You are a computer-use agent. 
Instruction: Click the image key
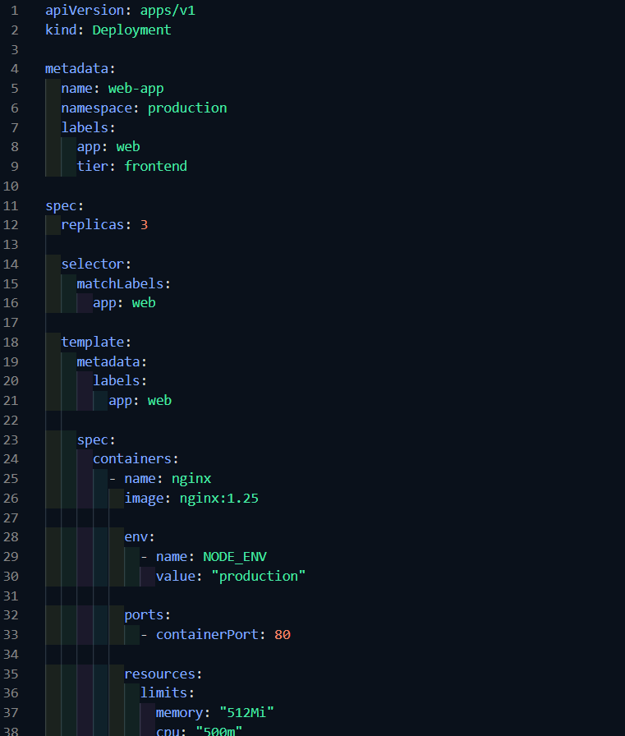coord(144,499)
